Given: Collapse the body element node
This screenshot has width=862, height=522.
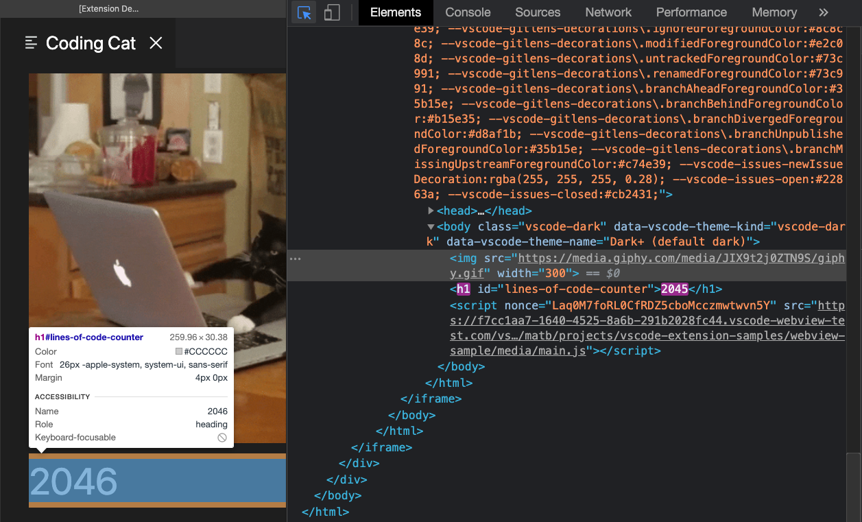Looking at the screenshot, I should click(x=430, y=226).
